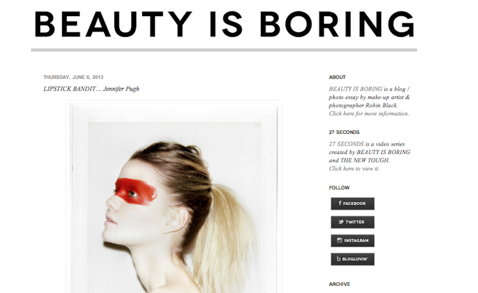Click the INSTAGRAM button label text
This screenshot has width=478, height=293.
coord(357,241)
